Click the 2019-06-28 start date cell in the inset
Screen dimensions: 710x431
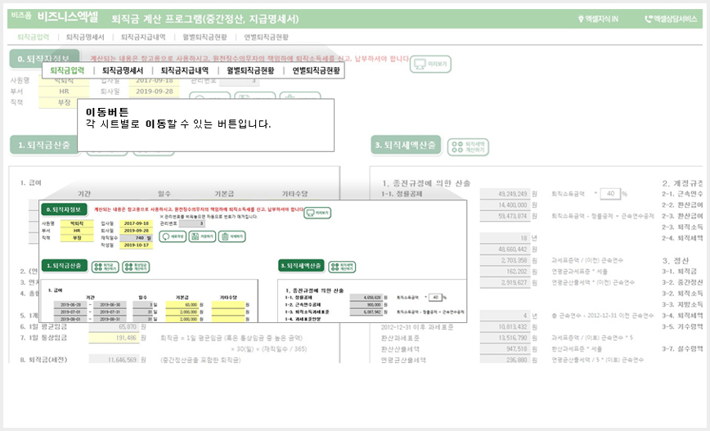pyautogui.click(x=70, y=305)
